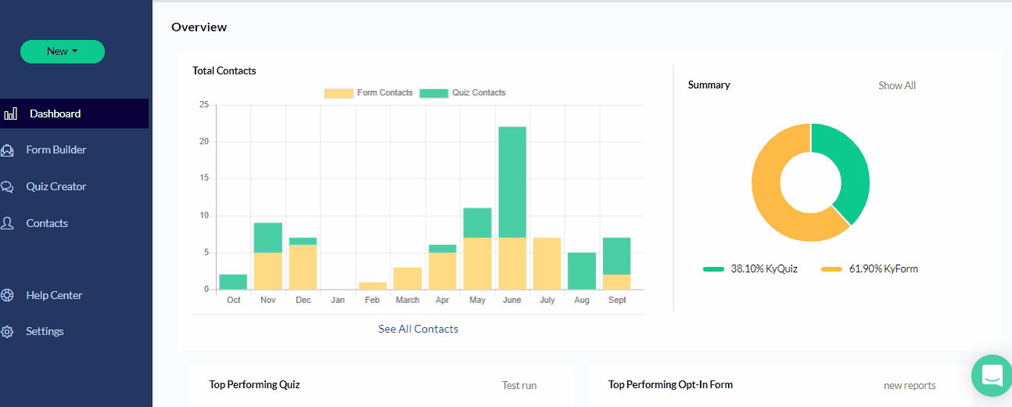Click the Help Center lifebuoy icon
Screen dimensions: 1012x407
tap(8, 296)
